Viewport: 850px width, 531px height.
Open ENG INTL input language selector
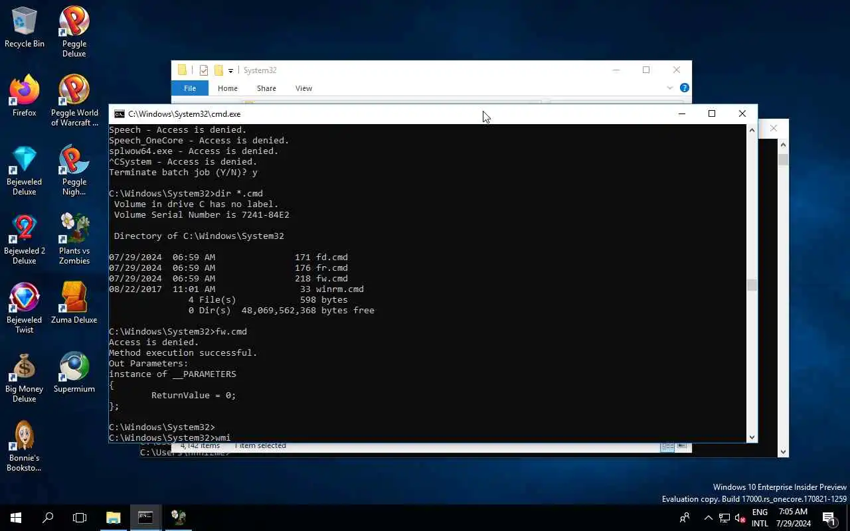tap(760, 518)
